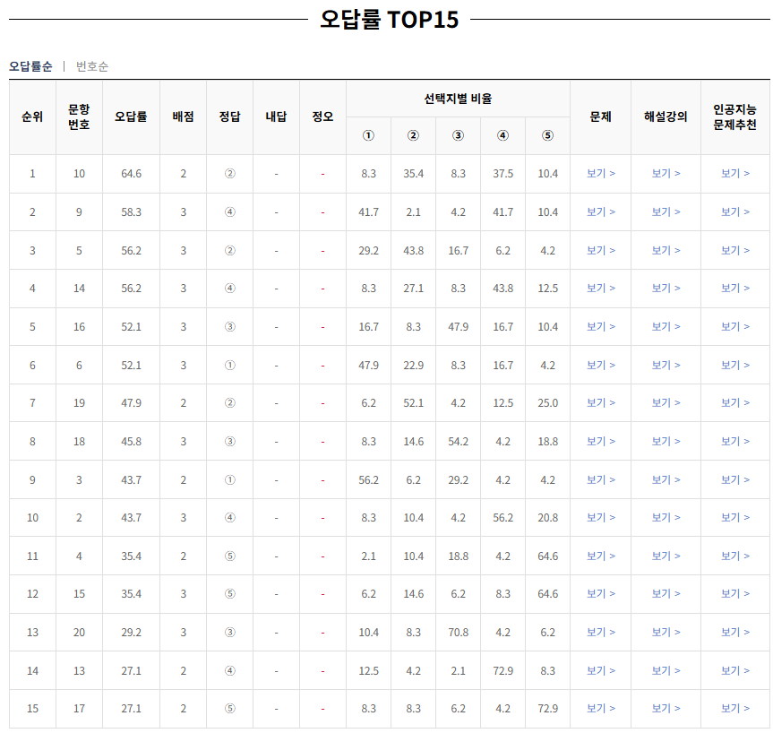Open 해설강의 보기 link for rank 4
The width and height of the screenshot is (773, 733).
pos(666,288)
